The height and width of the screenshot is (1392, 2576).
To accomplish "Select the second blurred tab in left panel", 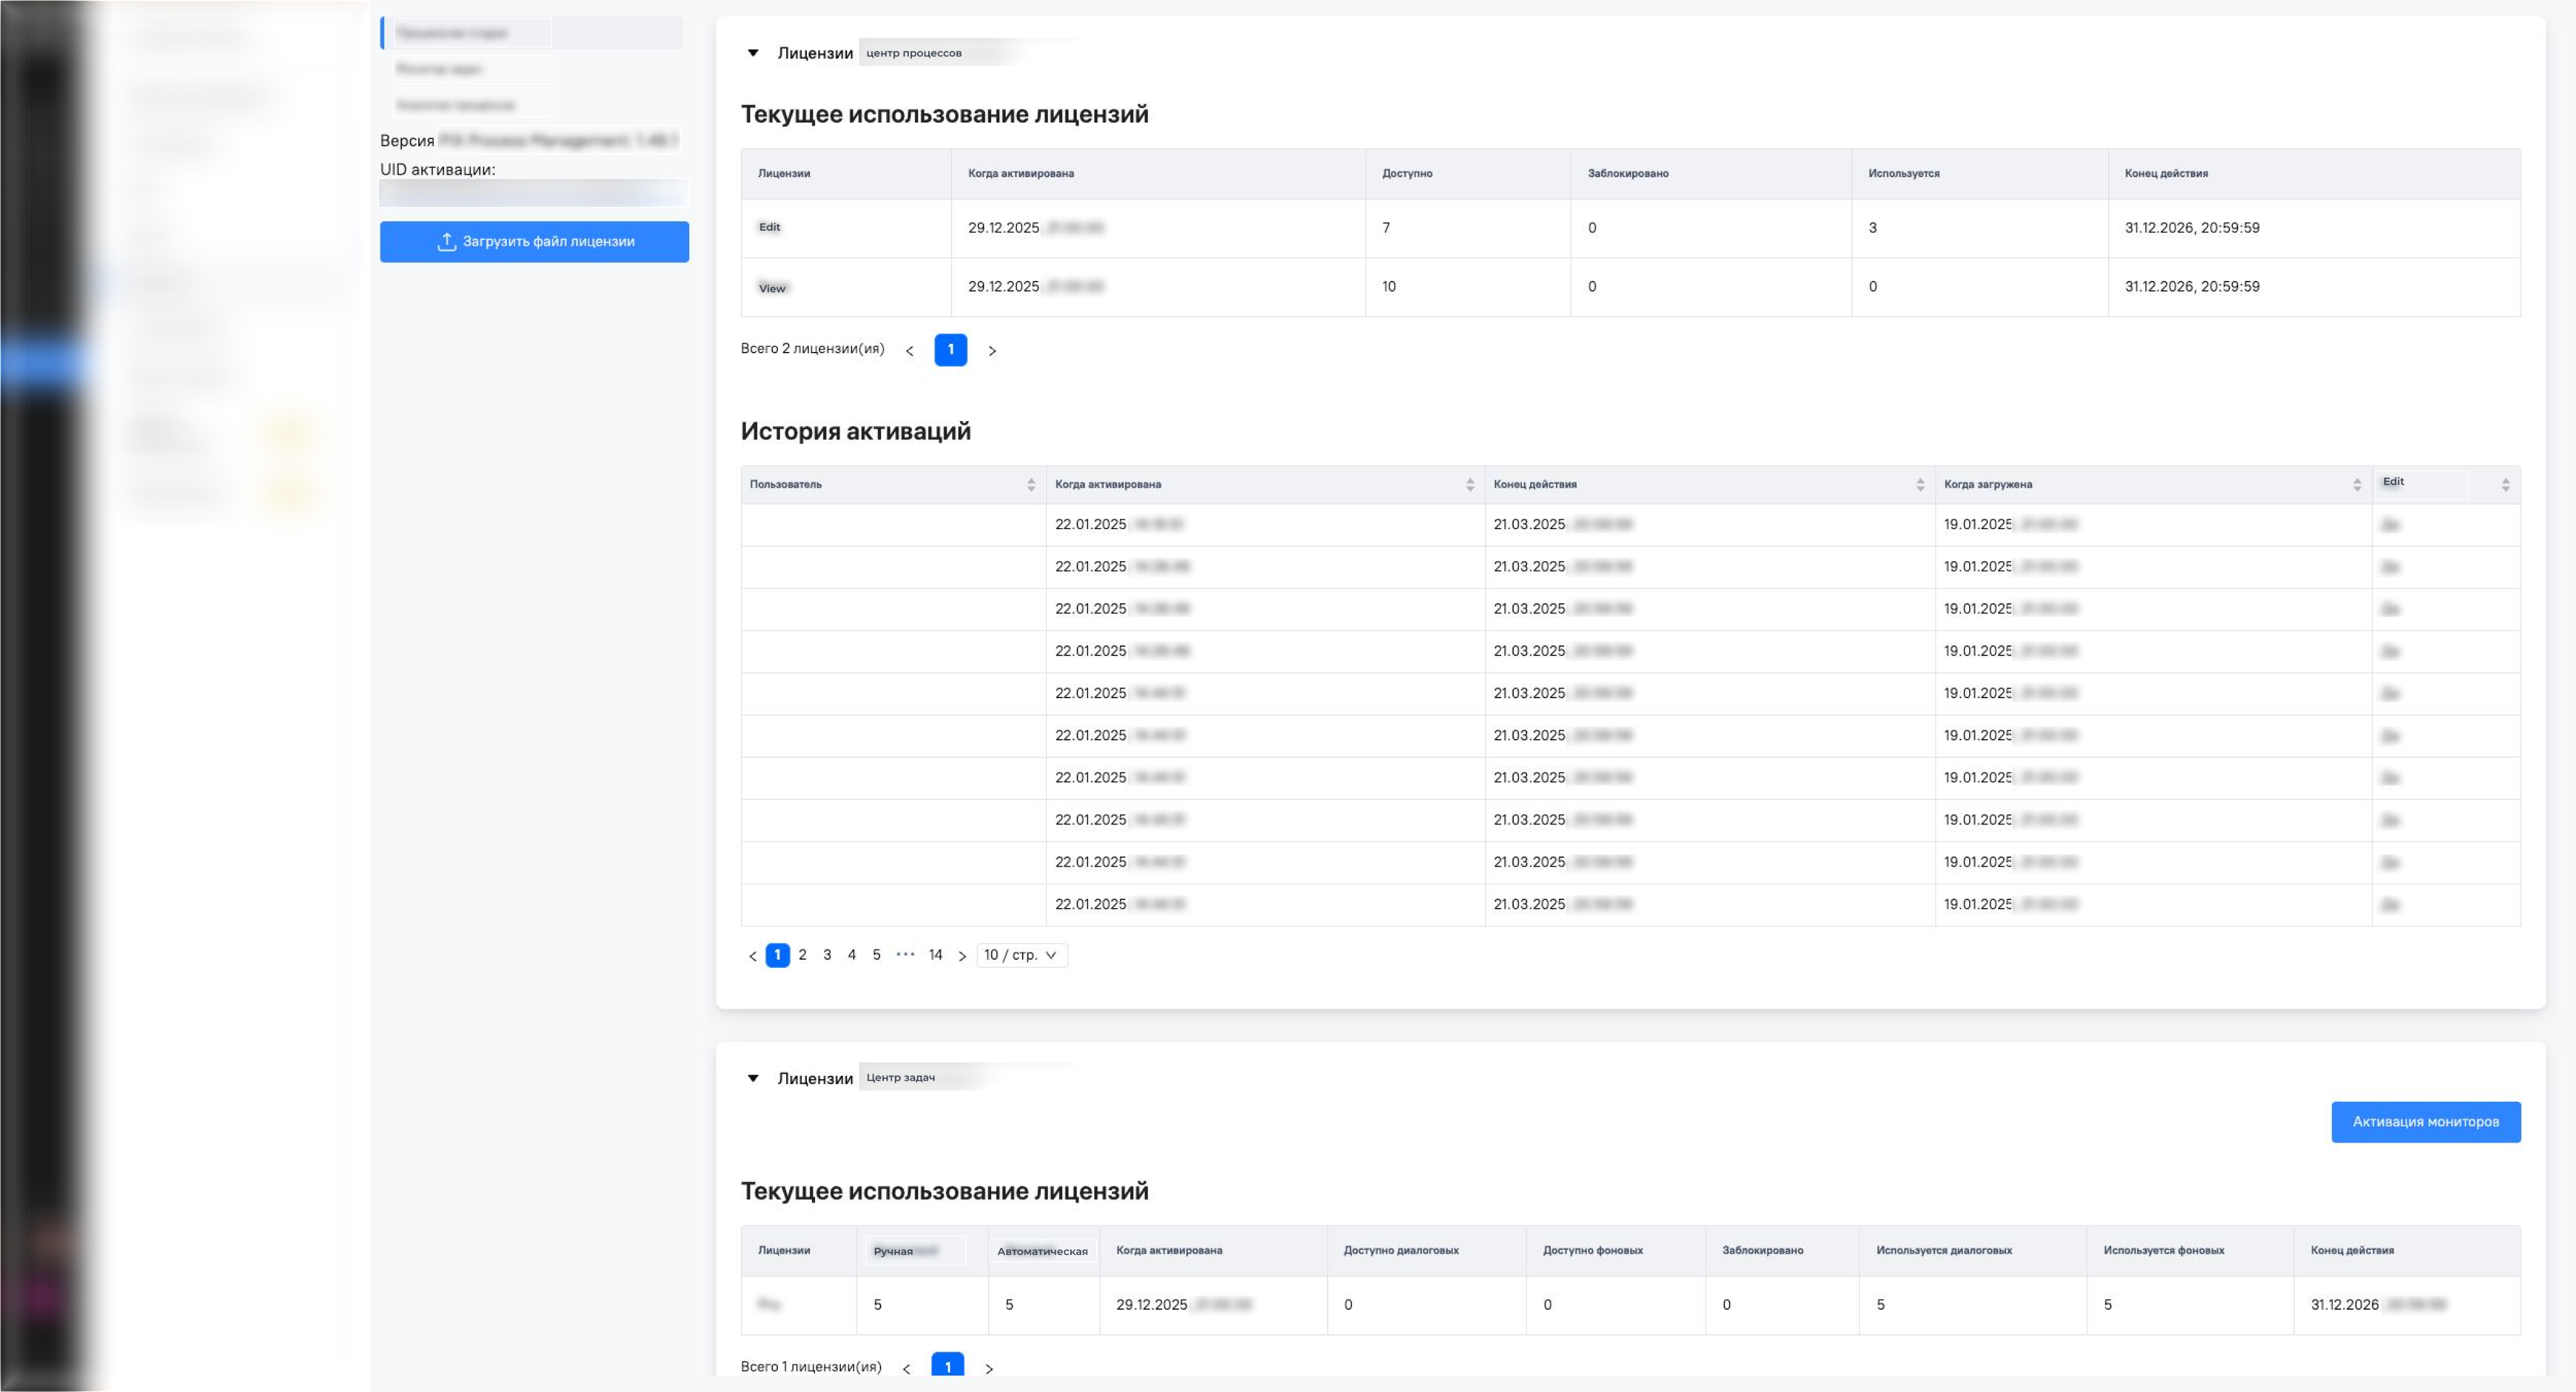I will pos(470,69).
